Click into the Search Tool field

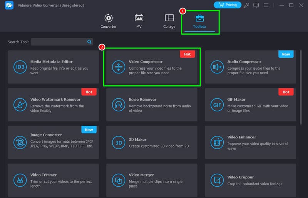(x=62, y=42)
